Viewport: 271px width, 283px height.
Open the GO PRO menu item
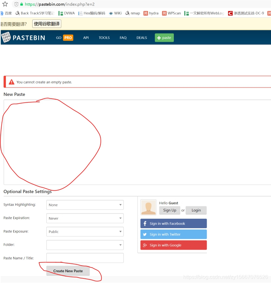[65, 38]
